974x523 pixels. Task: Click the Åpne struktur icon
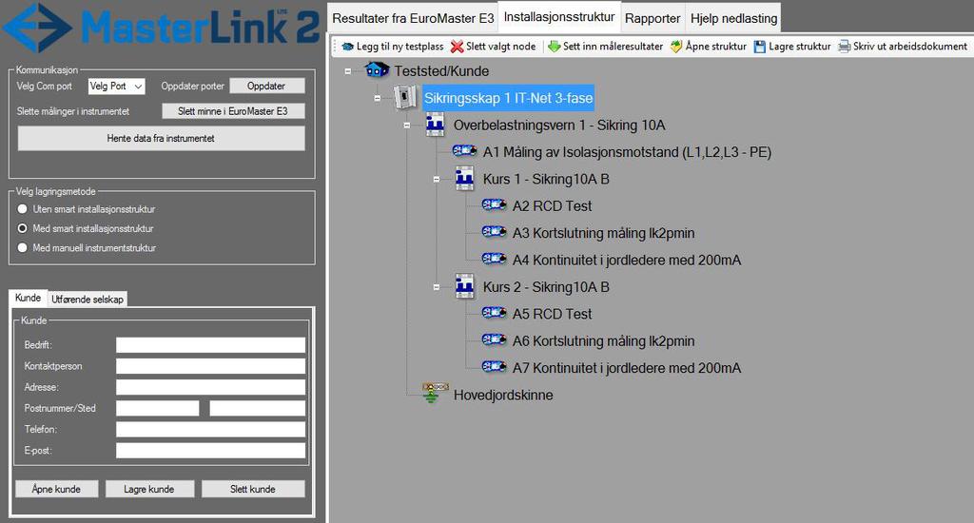pyautogui.click(x=676, y=47)
